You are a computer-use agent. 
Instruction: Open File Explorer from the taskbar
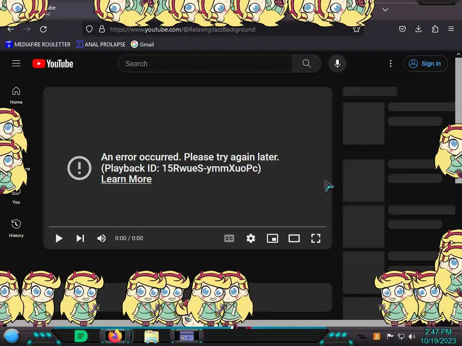click(x=152, y=337)
